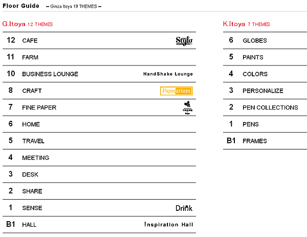Select floor 2 SHARE
Viewport: 307px width, 237px height.
point(99,191)
